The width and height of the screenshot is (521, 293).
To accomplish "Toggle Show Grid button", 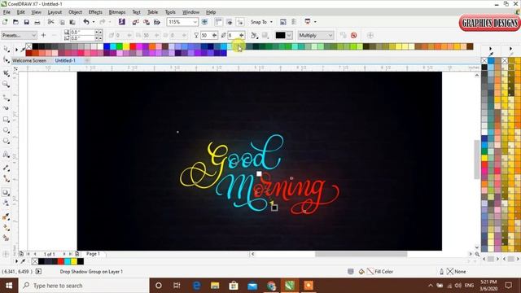I will point(230,22).
